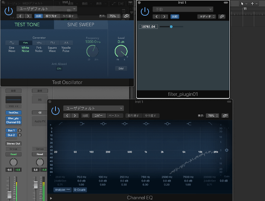This screenshot has height=201, width=265.
Task: Click the DIM button
Action: (x=121, y=69)
